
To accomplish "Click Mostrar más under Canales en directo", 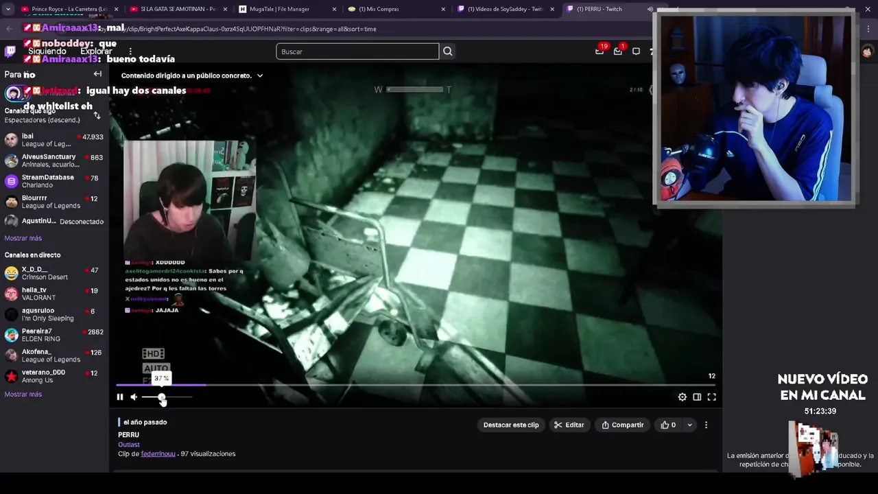I will pyautogui.click(x=23, y=395).
